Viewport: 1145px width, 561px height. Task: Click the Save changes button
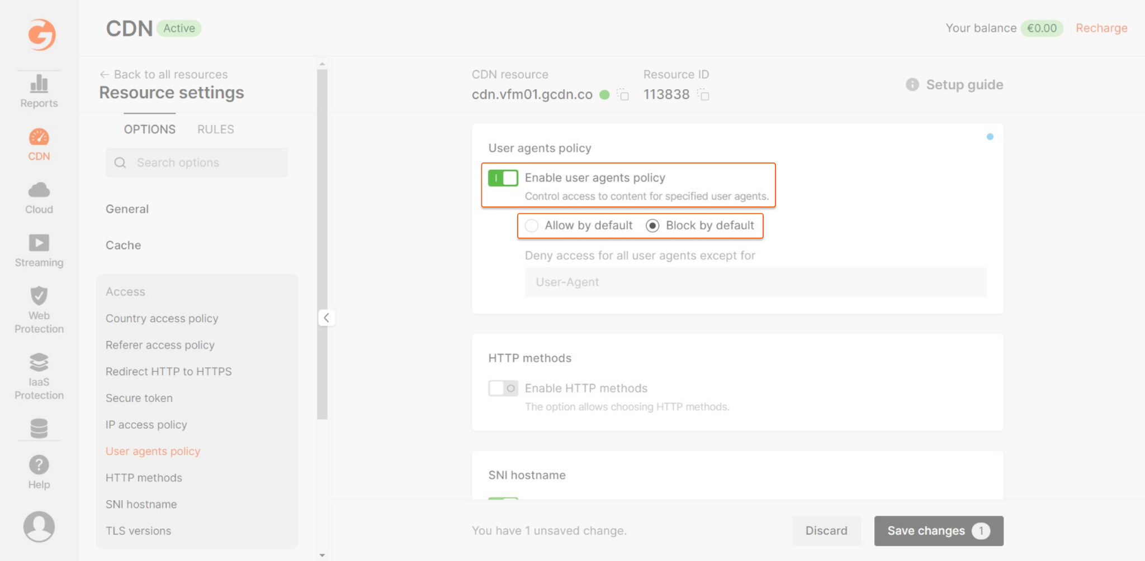pos(938,530)
